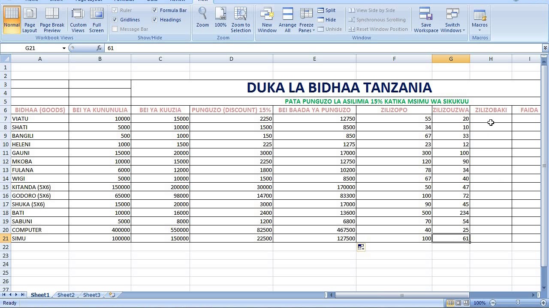Click the Hide window button
This screenshot has height=308, width=549.
[x=327, y=20]
